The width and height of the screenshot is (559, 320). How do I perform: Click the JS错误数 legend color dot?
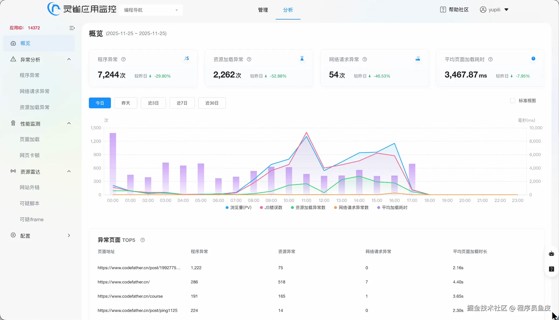(x=261, y=208)
